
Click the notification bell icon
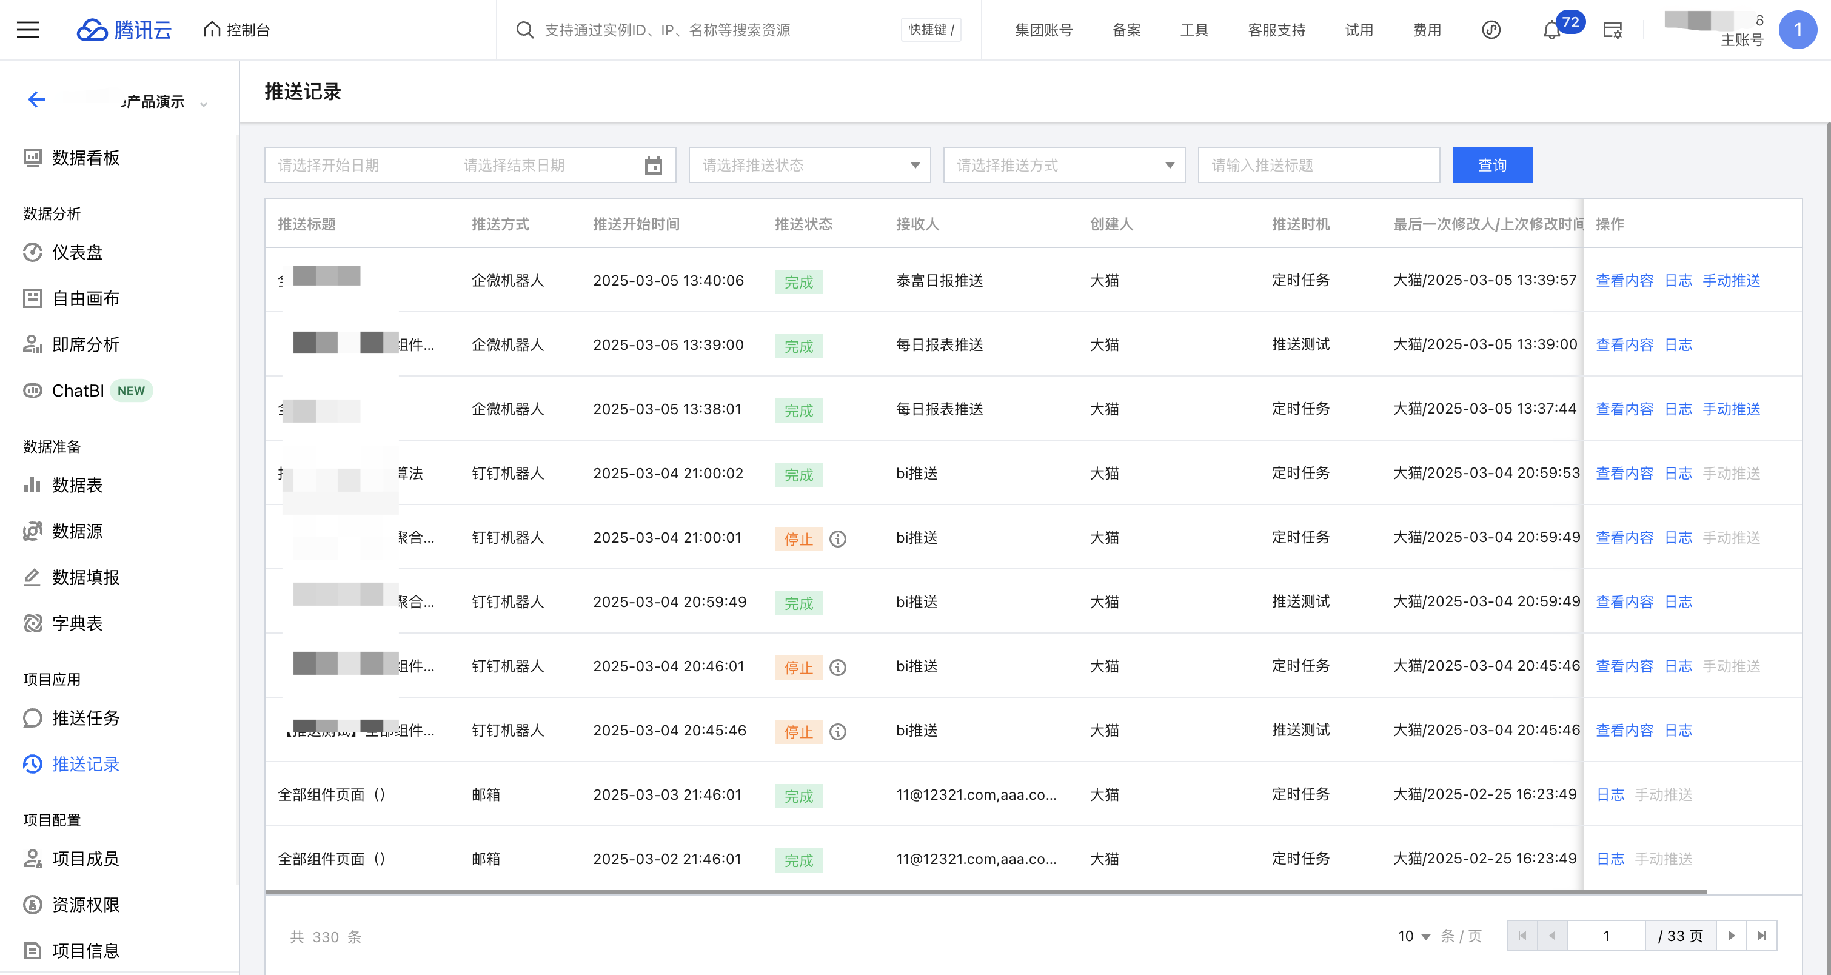1551,30
